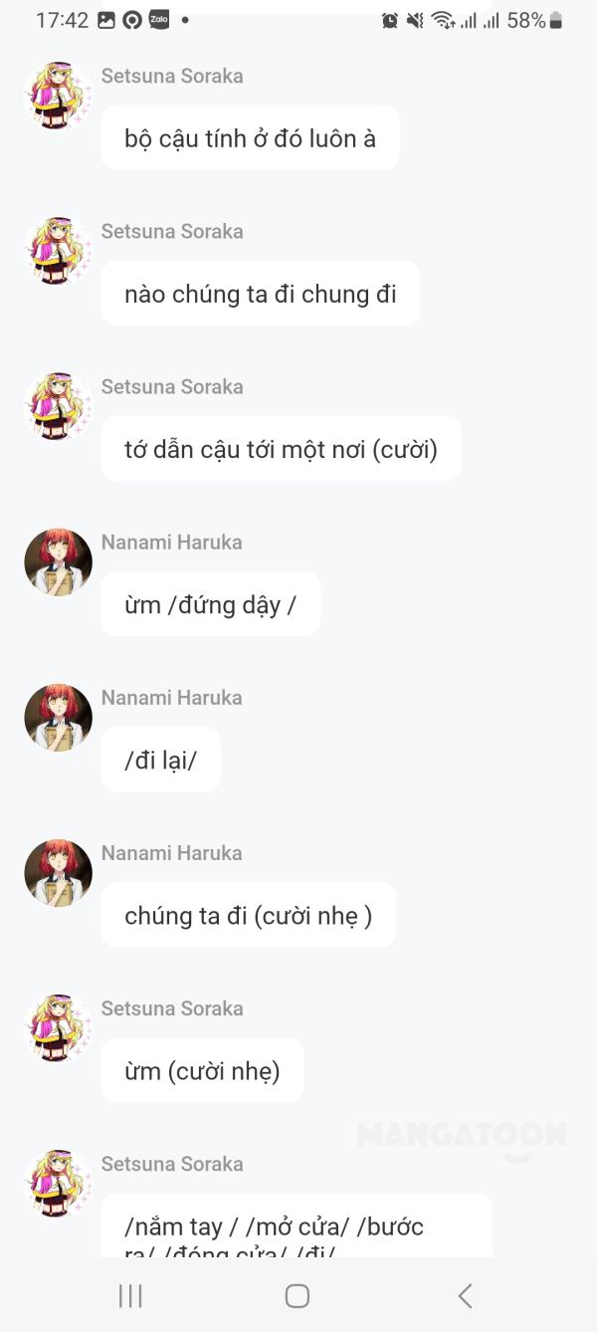Tap the Nanami Haruka name above 'chúng ta đi'
The image size is (597, 1332).
point(172,853)
